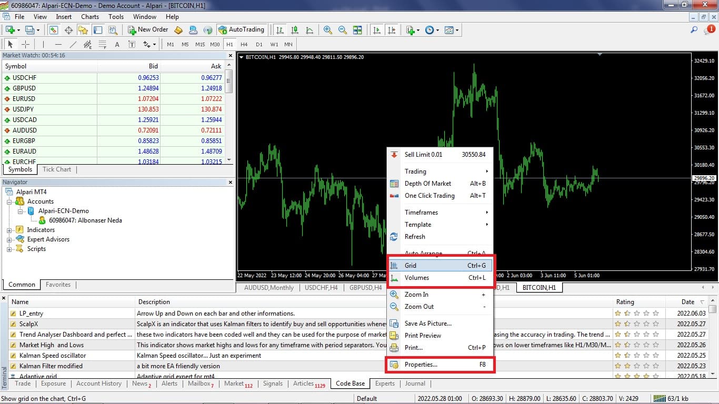The width and height of the screenshot is (719, 404).
Task: Select the text 'A' drawing tool
Action: 117,44
